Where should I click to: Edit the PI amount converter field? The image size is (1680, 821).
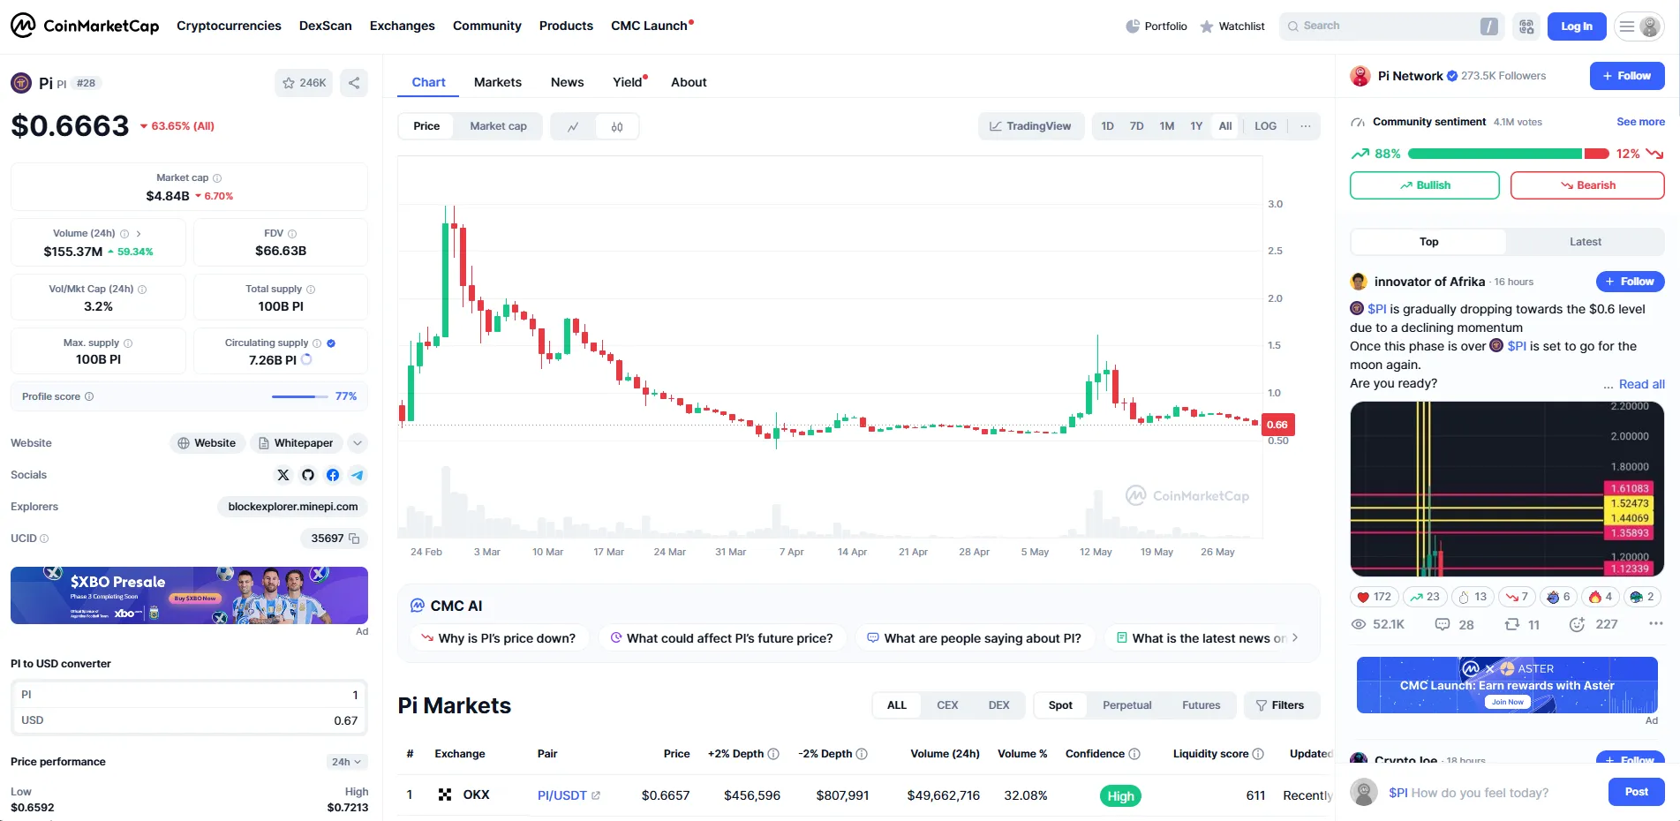(x=189, y=695)
